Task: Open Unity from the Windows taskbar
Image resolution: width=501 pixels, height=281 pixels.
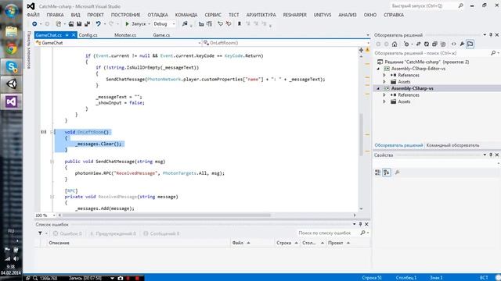Action: coord(12,84)
